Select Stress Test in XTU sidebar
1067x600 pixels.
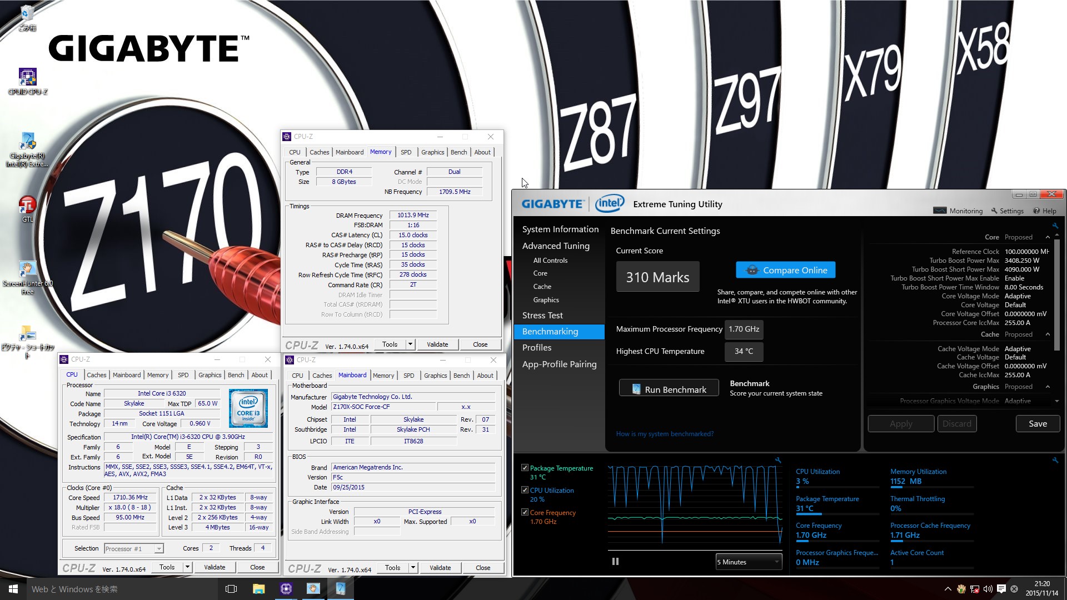[542, 315]
